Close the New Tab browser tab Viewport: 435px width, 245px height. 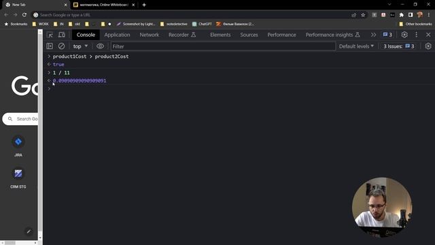[65, 5]
